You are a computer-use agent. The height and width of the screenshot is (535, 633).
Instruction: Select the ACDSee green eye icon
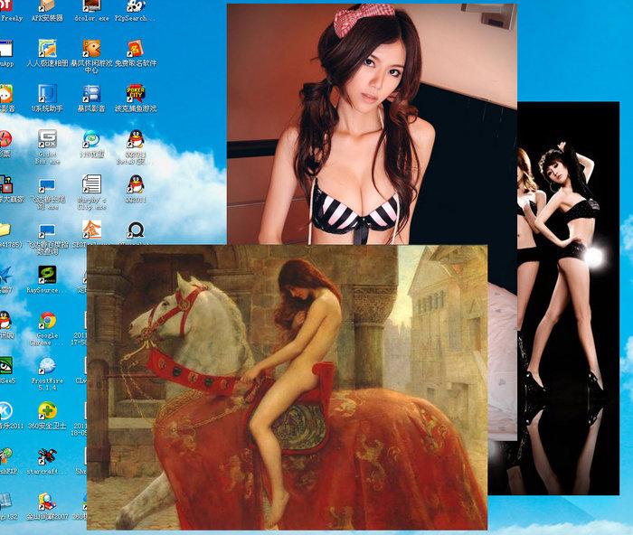click(x=5, y=365)
